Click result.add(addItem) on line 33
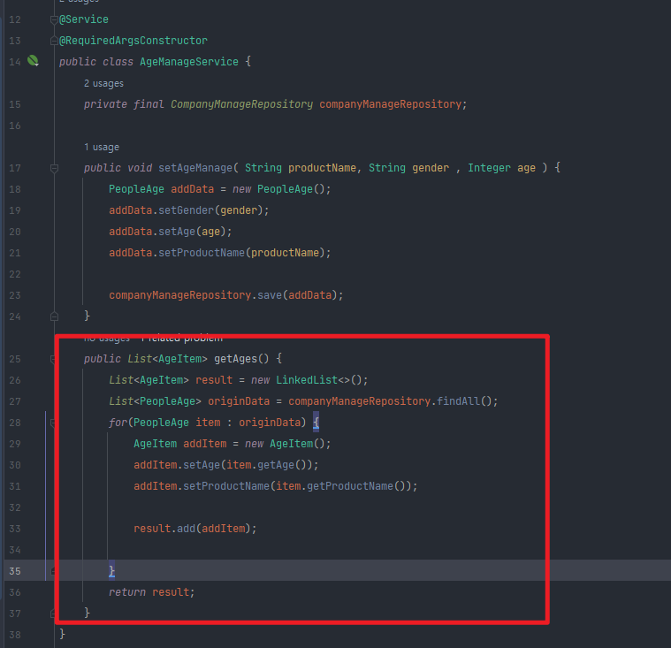 (194, 529)
